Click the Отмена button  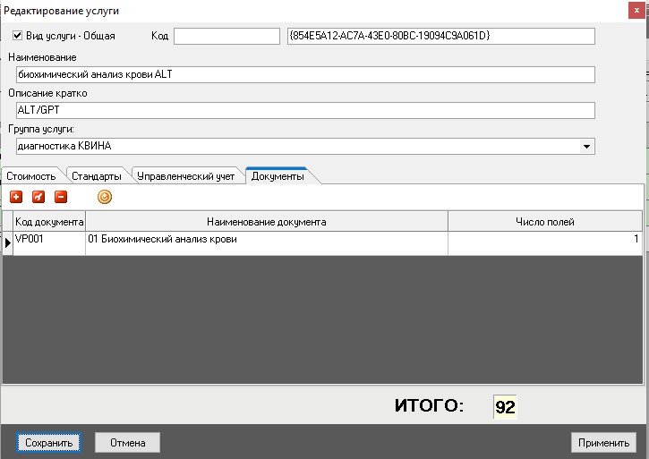tap(127, 443)
